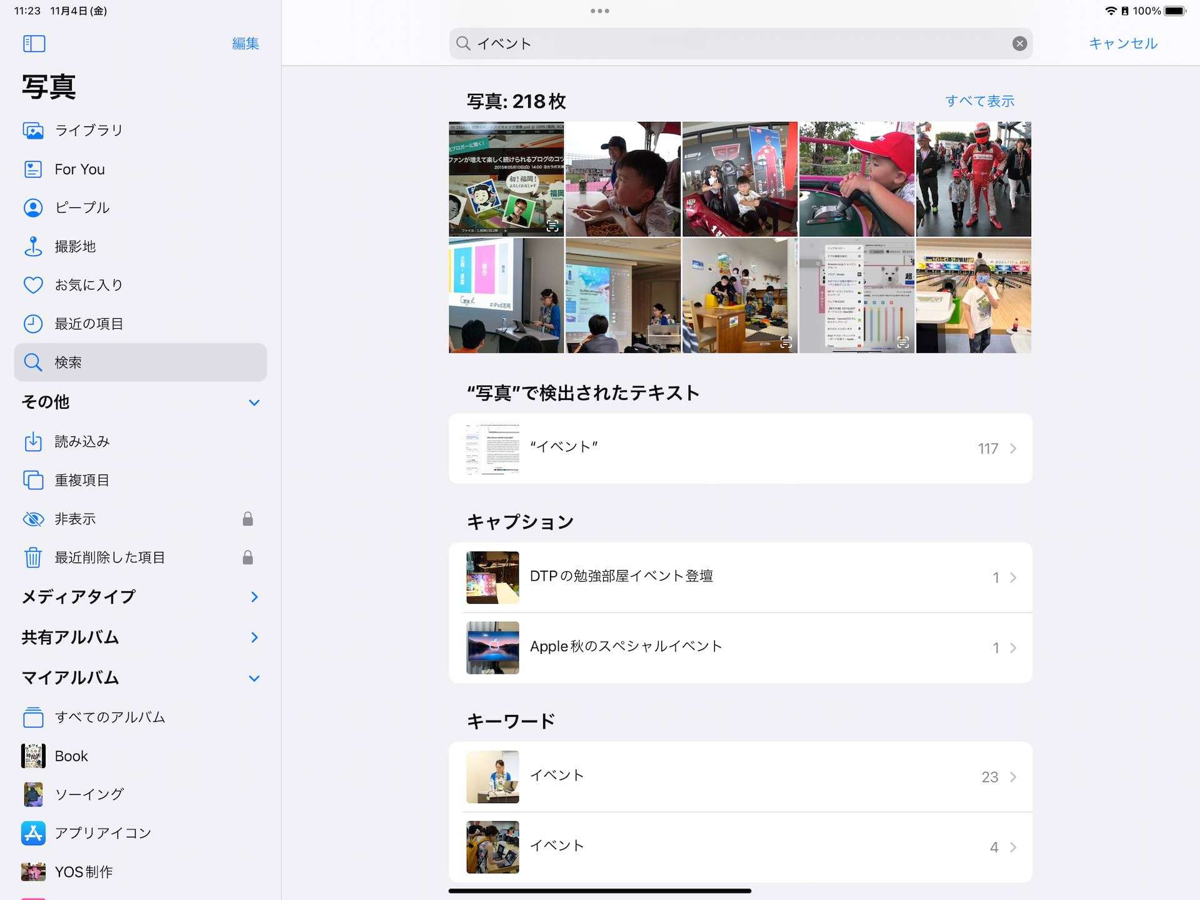Collapse the マイアルバム section chevron
This screenshot has width=1200, height=900.
254,678
